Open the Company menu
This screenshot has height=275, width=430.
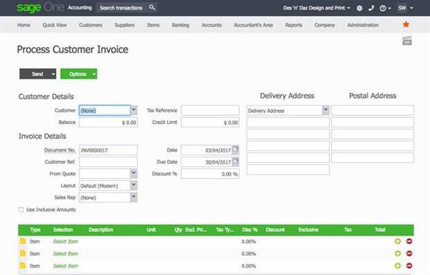click(x=325, y=25)
